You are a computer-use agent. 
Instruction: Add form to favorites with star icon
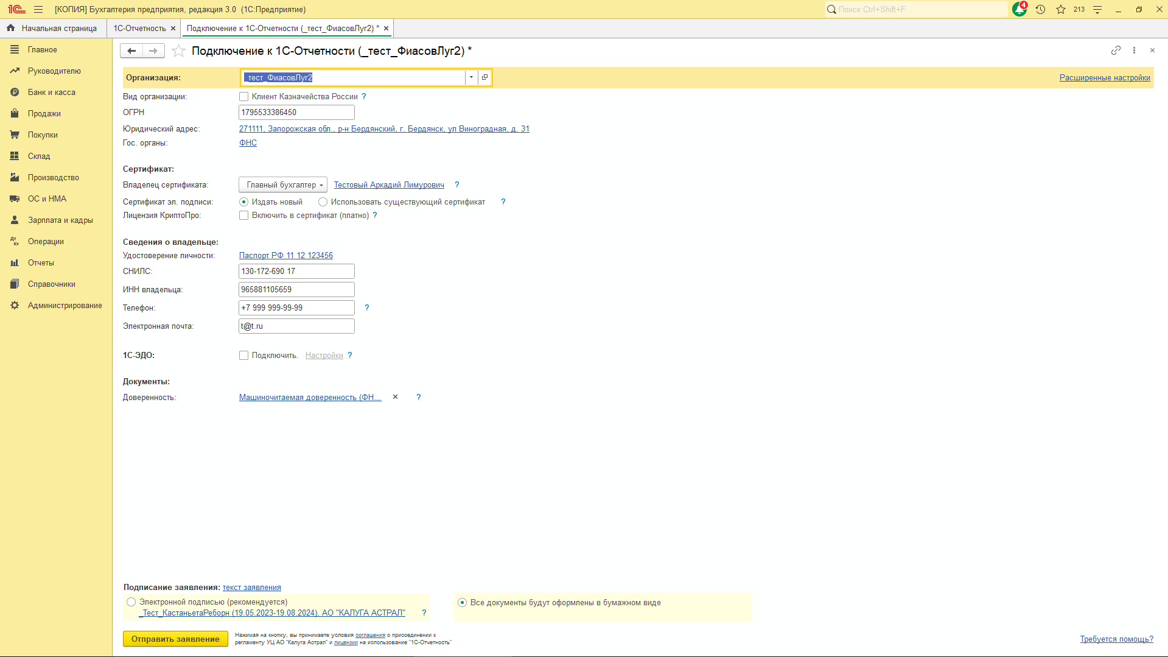(178, 51)
